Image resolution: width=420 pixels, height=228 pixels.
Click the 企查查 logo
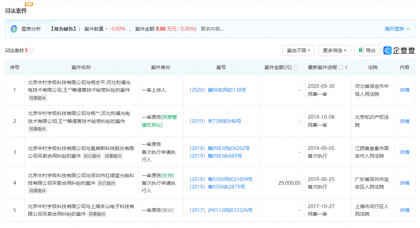[x=399, y=50]
